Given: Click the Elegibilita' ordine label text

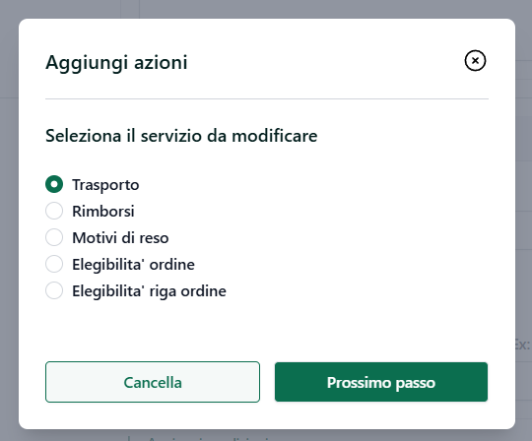Looking at the screenshot, I should [133, 265].
